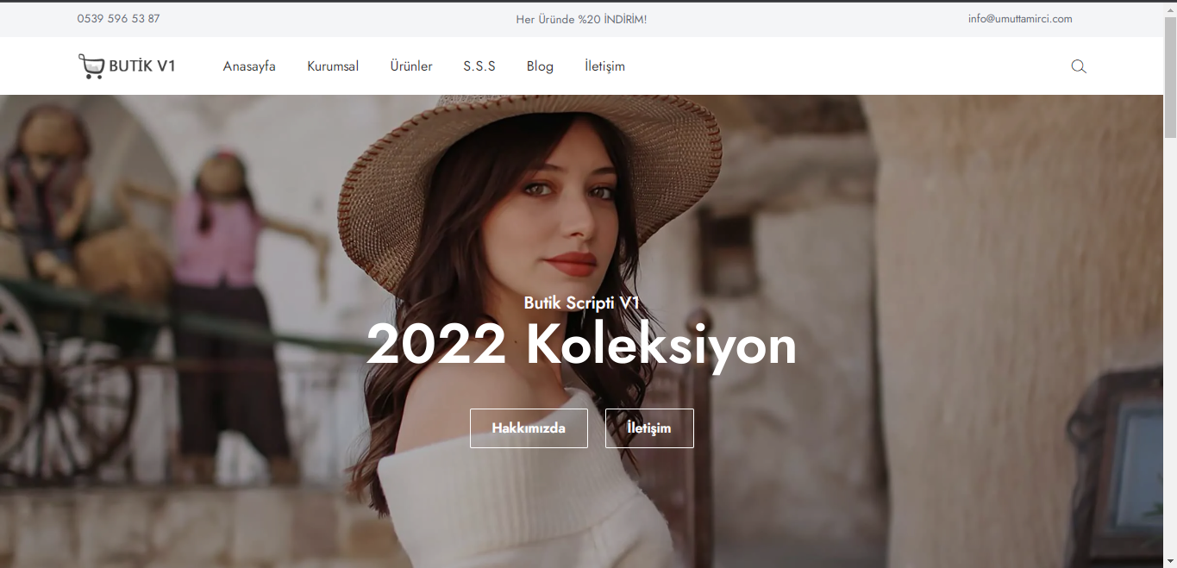Go to Anasayfa menu item
The image size is (1177, 568).
249,66
